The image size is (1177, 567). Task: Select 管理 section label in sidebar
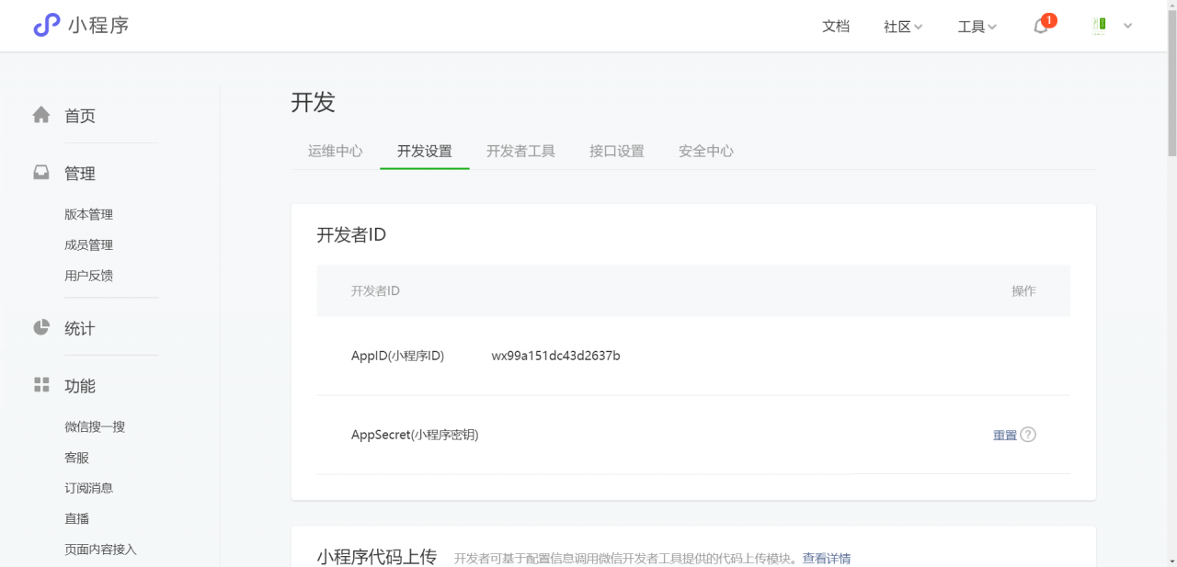80,173
